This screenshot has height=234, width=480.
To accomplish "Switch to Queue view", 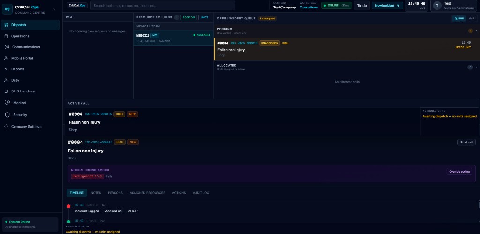I will (x=459, y=18).
